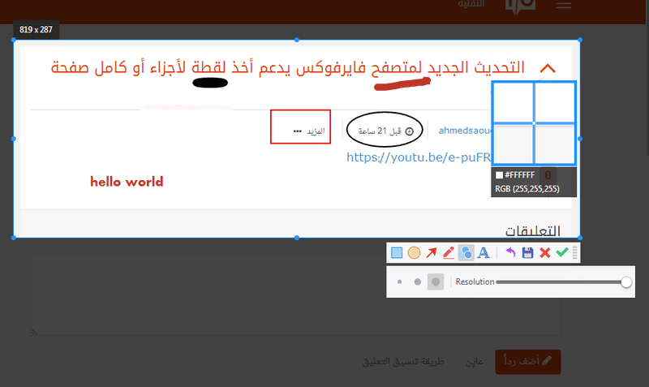The image size is (649, 387).
Task: Open the hamburger menu in header
Action: click(564, 5)
